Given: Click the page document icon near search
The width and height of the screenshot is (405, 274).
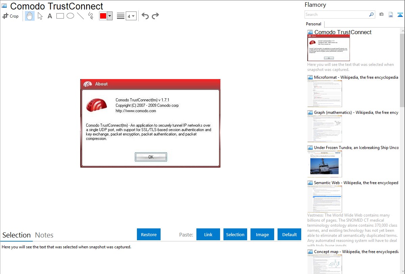Looking at the screenshot, I should click(x=391, y=15).
